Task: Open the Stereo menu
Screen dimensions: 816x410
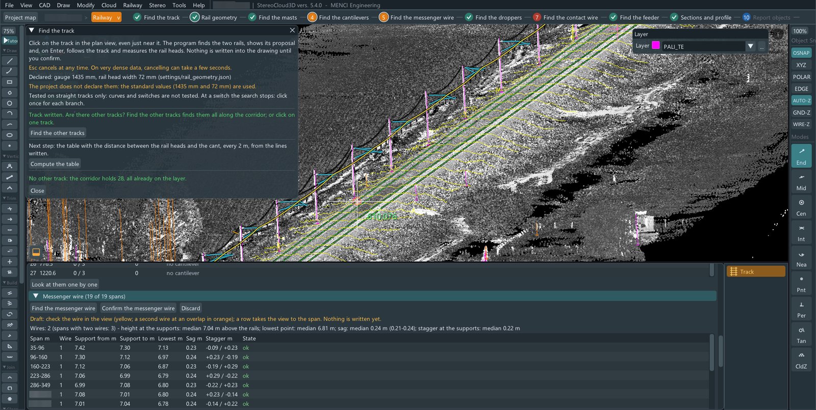Action: pyautogui.click(x=157, y=5)
